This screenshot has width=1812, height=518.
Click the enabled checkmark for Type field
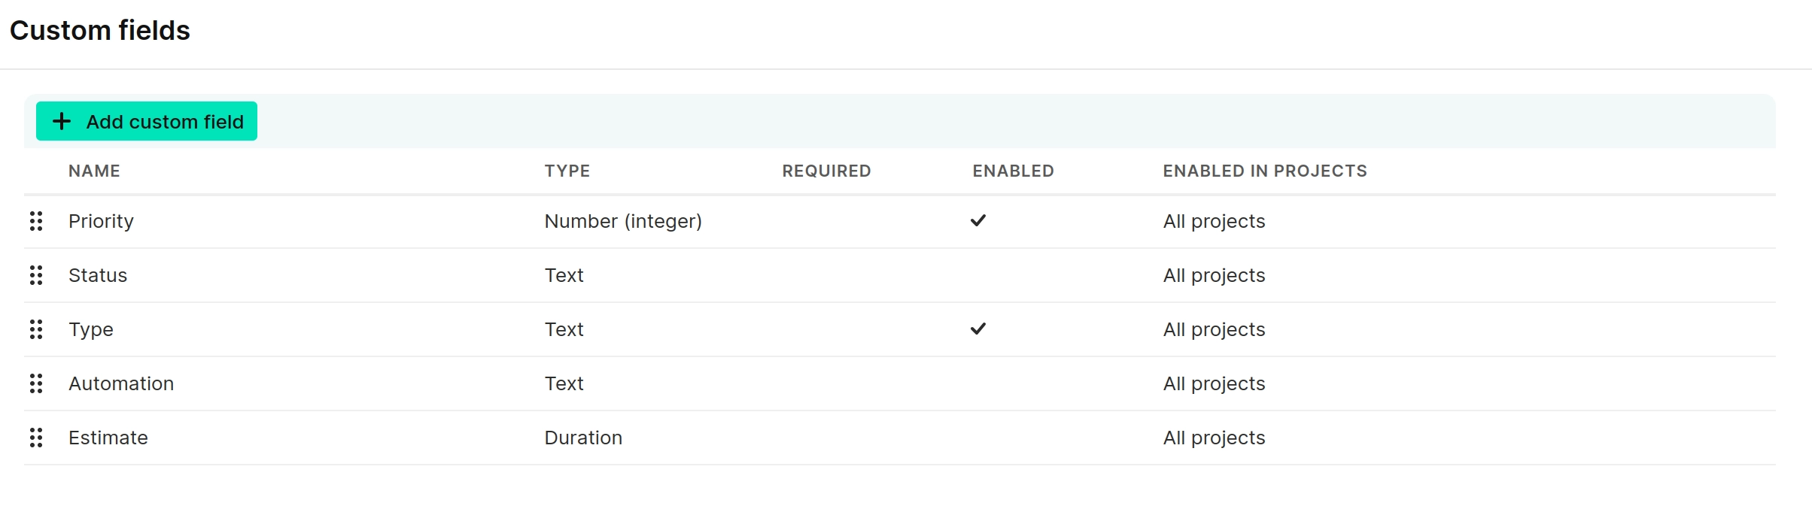point(978,329)
